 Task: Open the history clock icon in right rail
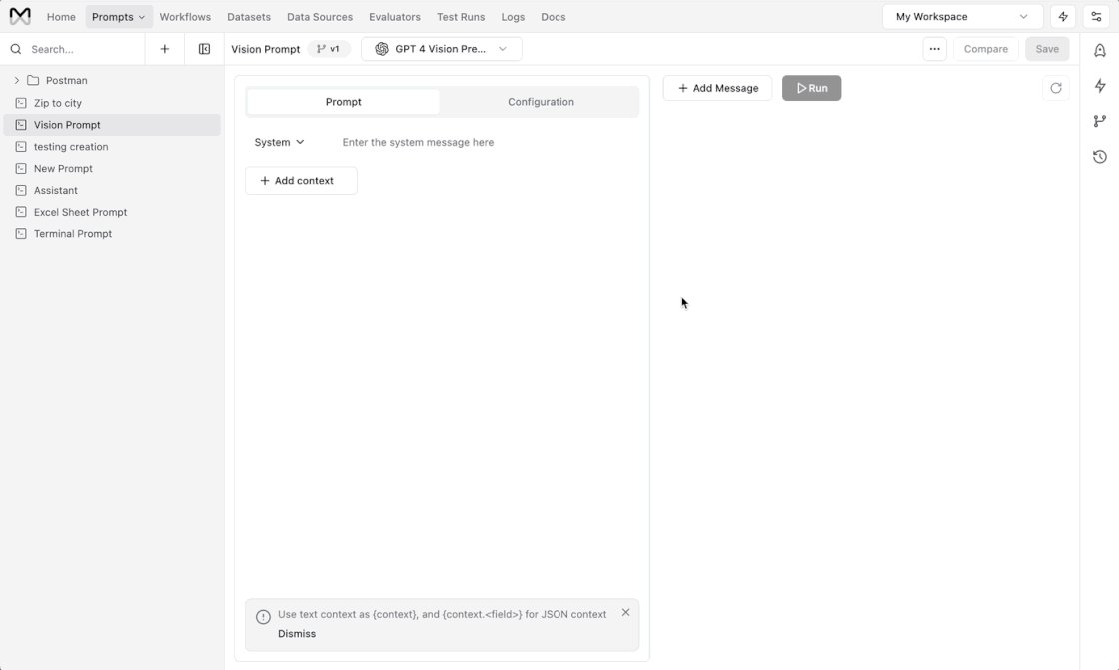[1100, 156]
